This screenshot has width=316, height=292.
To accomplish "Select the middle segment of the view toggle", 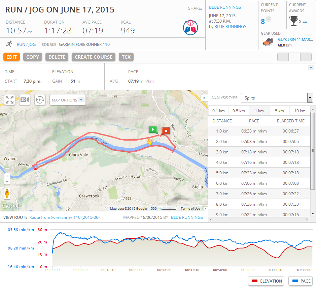I will click(x=294, y=57).
